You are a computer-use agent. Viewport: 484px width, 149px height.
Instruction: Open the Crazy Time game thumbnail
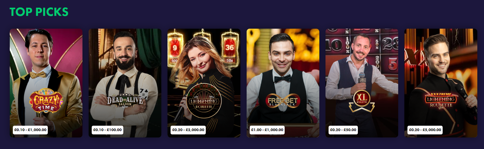click(46, 83)
